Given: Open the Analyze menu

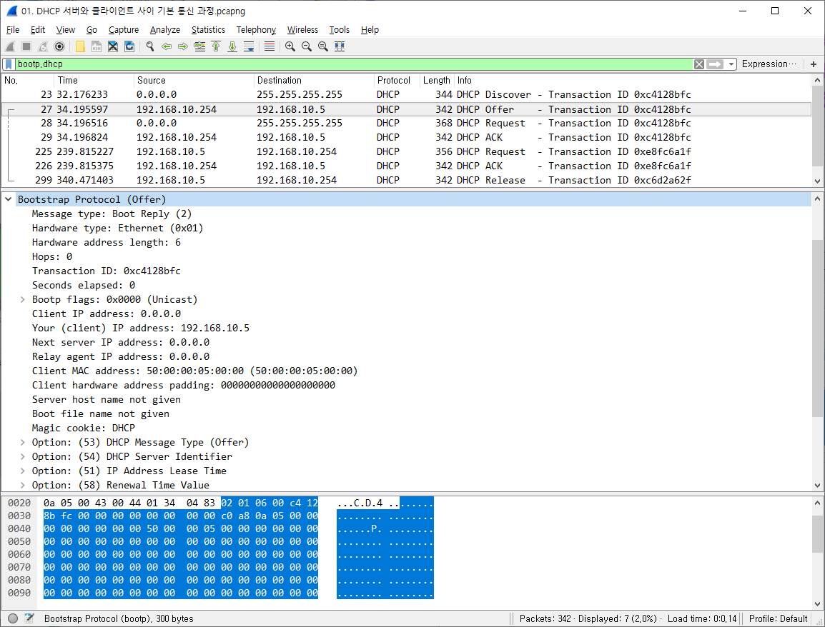Looking at the screenshot, I should [165, 30].
